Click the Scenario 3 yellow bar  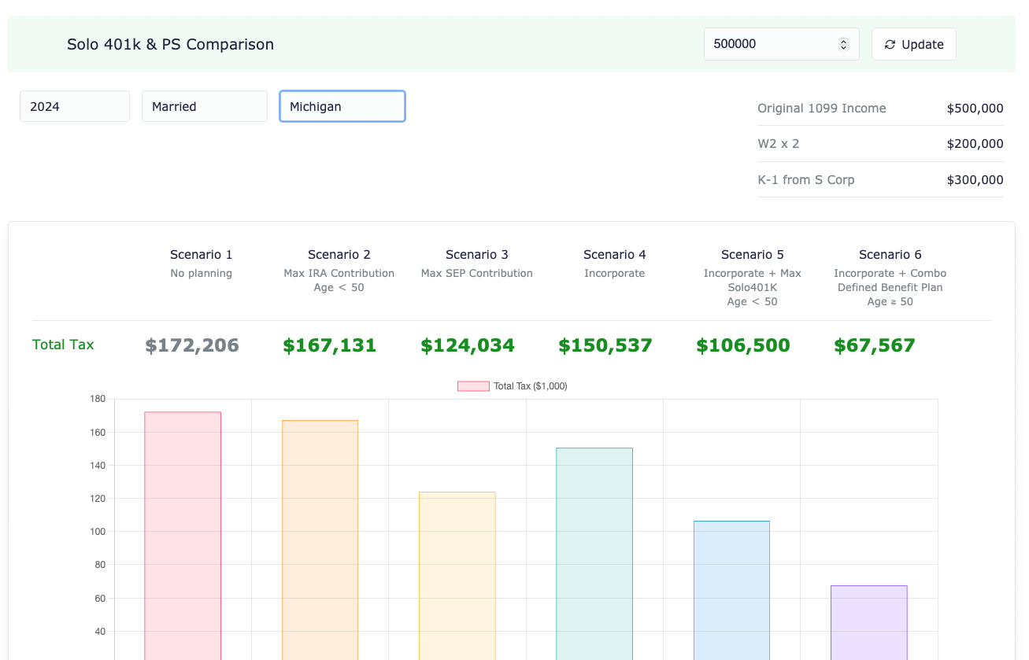click(x=457, y=576)
